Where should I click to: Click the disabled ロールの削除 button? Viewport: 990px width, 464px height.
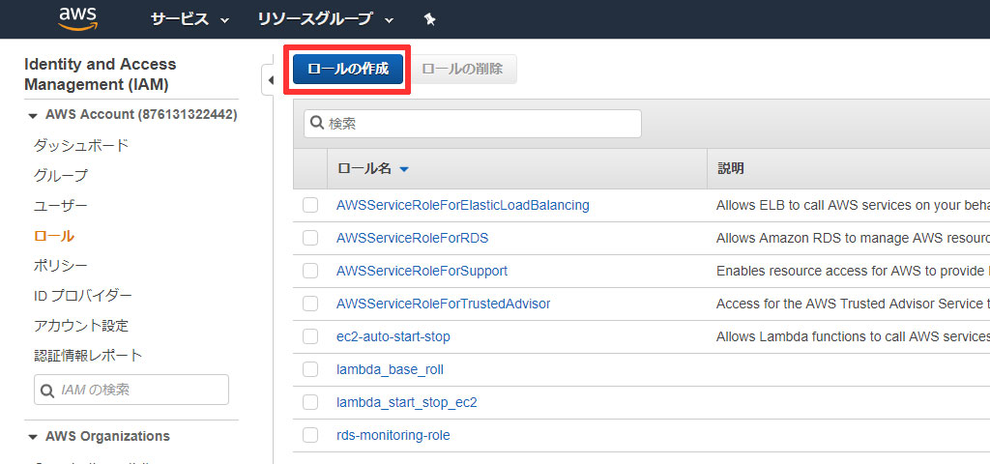[463, 70]
